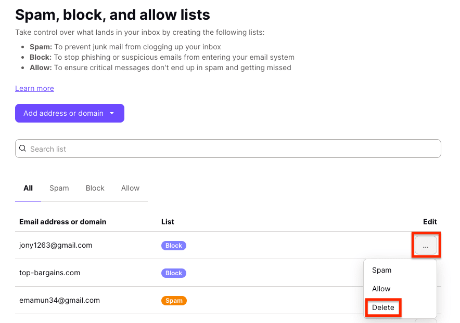This screenshot has width=460, height=323.
Task: Open the Learn more link
Action: 34,88
